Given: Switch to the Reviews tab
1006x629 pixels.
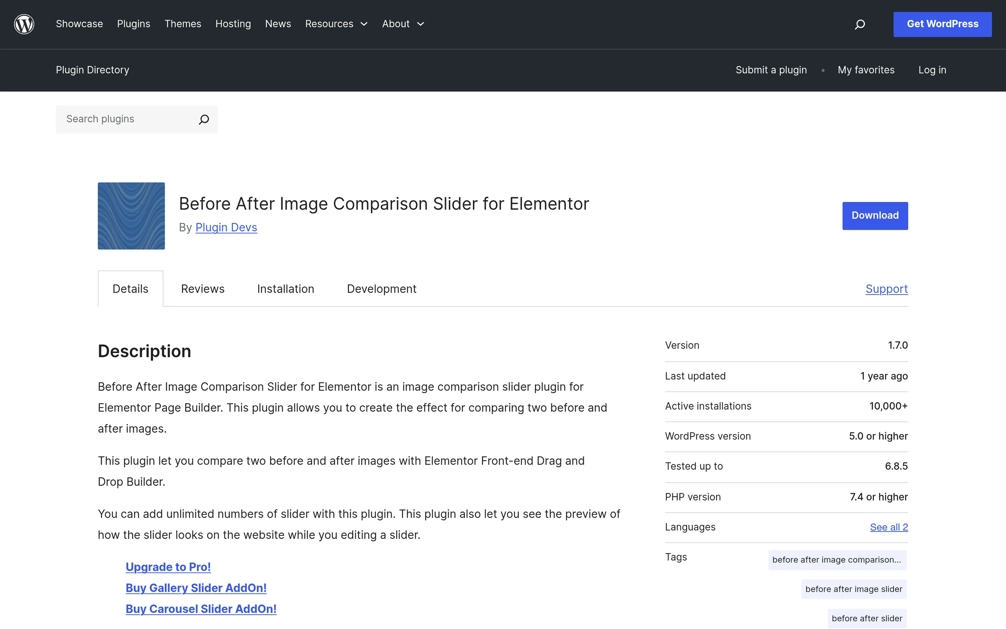Looking at the screenshot, I should point(202,289).
